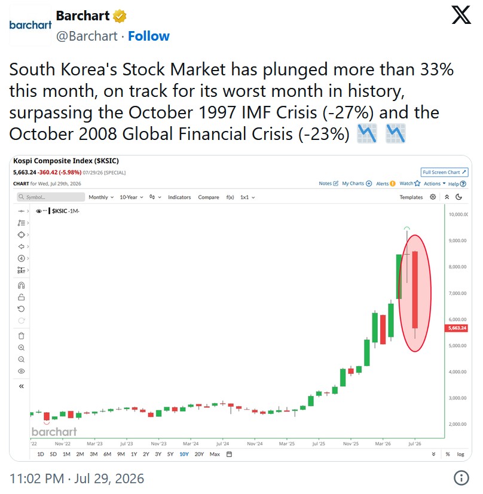Toggle percent scale on chart
483x494 pixels.
(447, 454)
